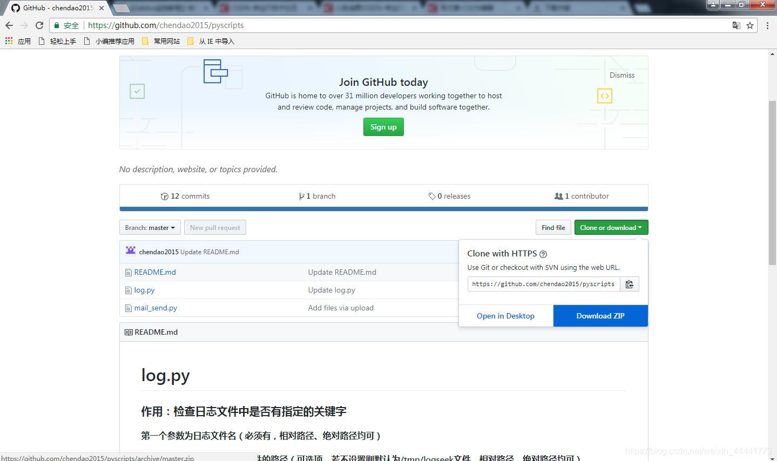
Task: Open the mail_send.py file link
Action: coord(156,308)
